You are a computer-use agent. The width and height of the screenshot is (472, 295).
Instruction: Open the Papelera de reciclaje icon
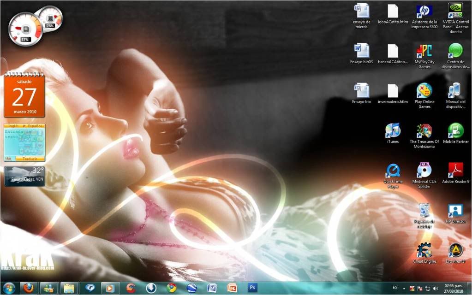point(424,211)
